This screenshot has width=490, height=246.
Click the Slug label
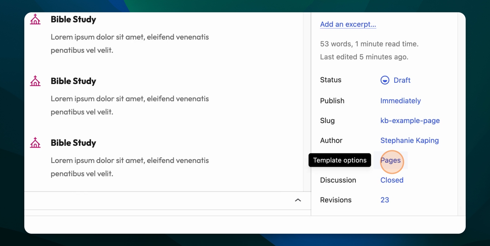pos(327,121)
